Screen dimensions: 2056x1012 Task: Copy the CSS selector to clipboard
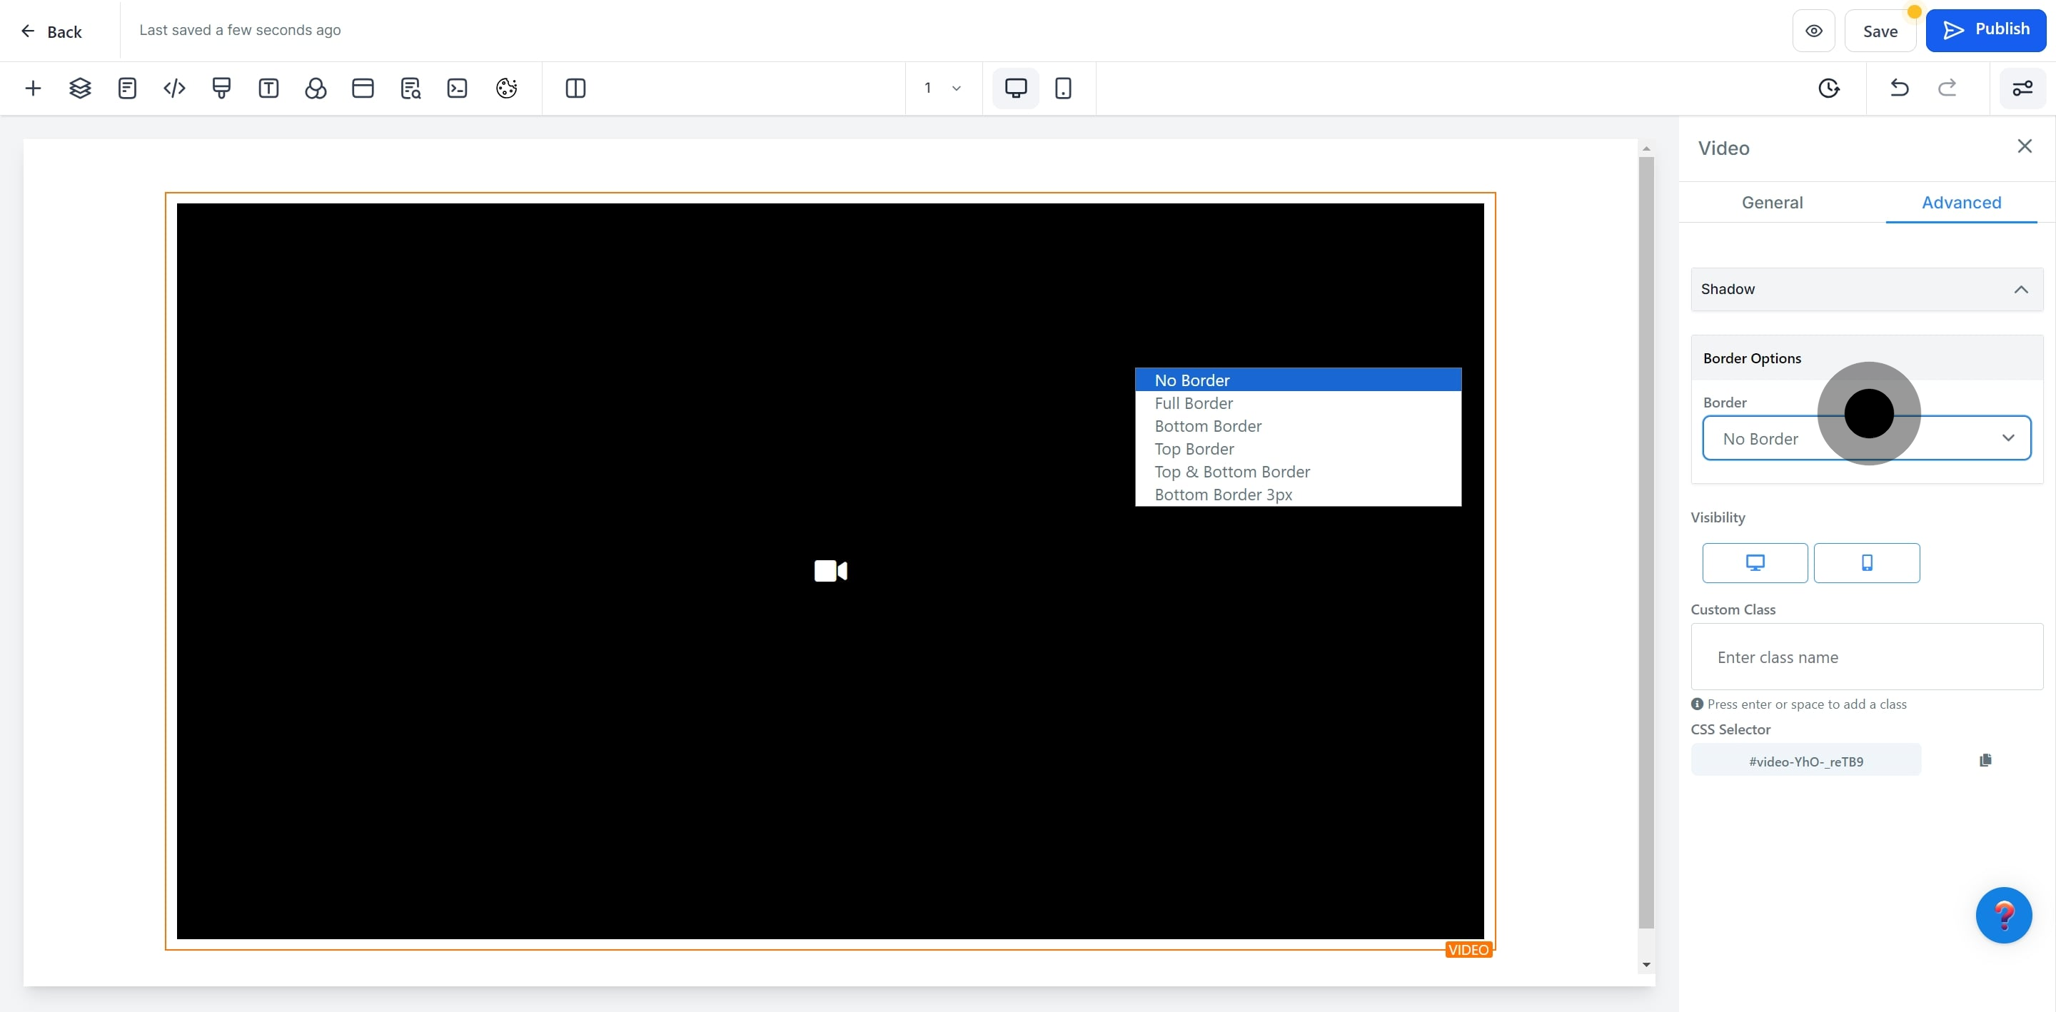click(x=1985, y=760)
